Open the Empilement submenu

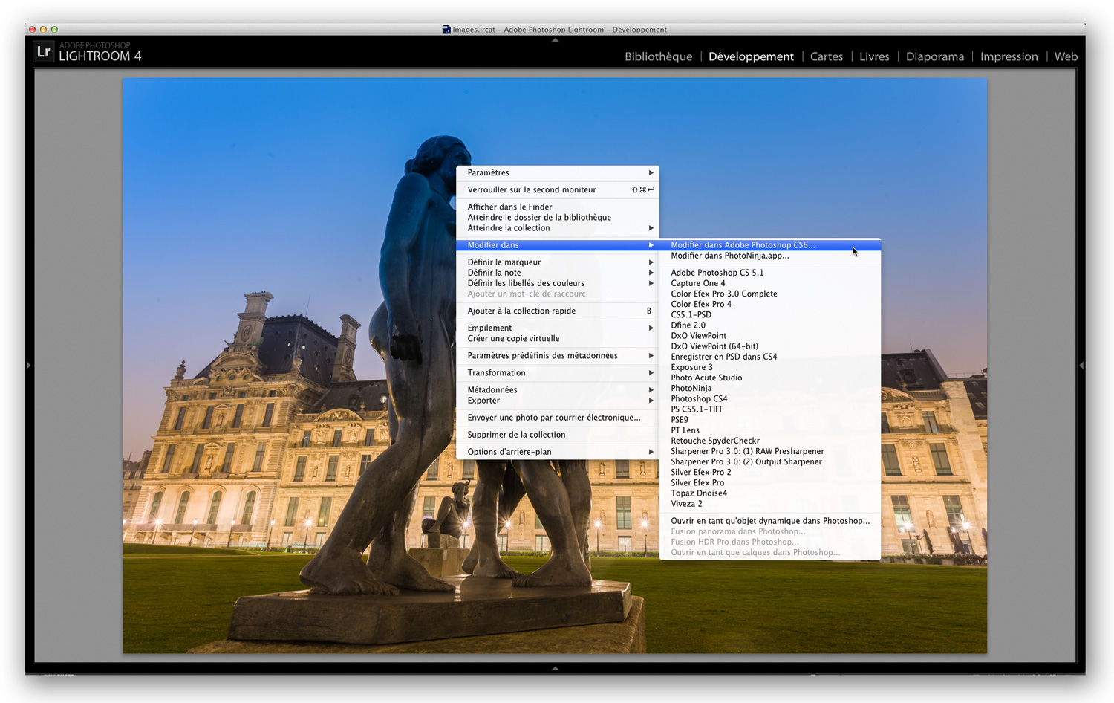558,328
